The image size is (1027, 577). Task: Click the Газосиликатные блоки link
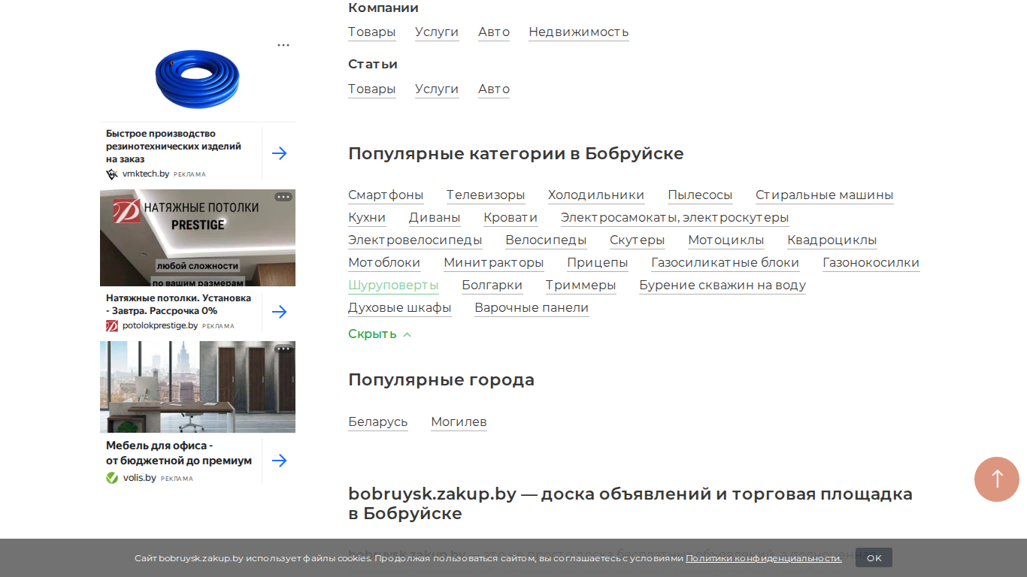(x=726, y=263)
